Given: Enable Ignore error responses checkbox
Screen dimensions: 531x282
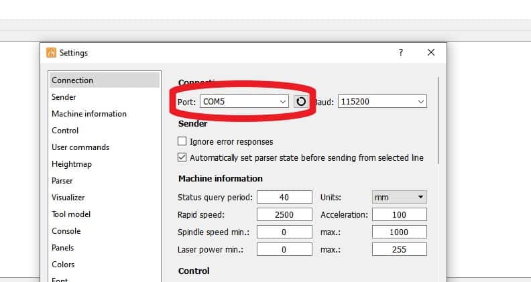Looking at the screenshot, I should pos(182,141).
